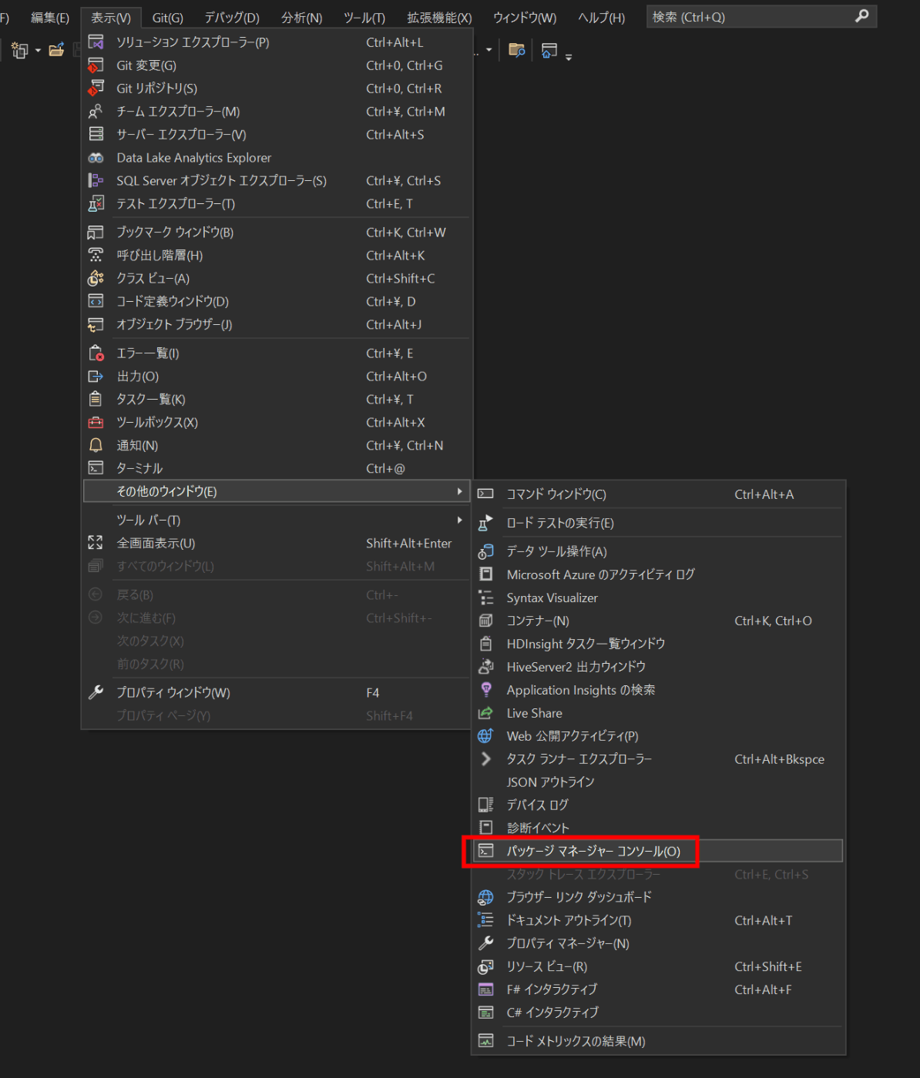
Task: Click the エラー一覧 icon
Action: pos(96,353)
